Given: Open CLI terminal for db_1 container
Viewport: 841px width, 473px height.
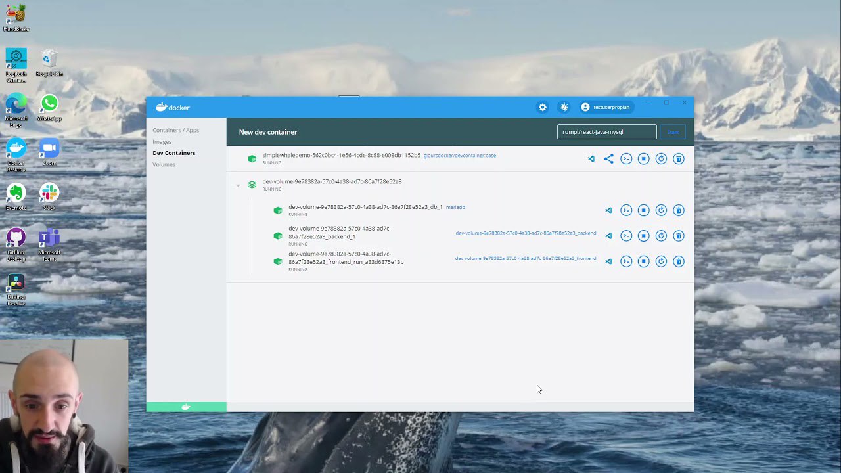Looking at the screenshot, I should (626, 210).
